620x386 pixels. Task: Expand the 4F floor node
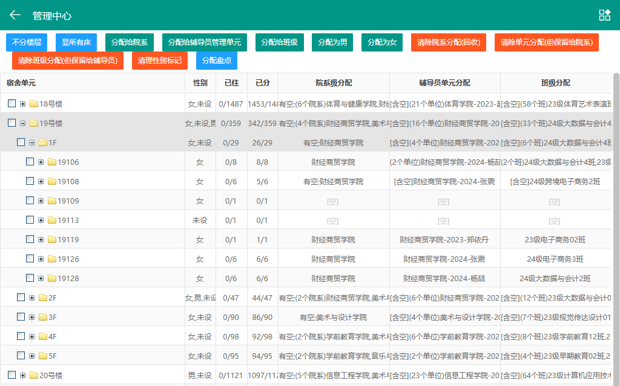tap(32, 337)
